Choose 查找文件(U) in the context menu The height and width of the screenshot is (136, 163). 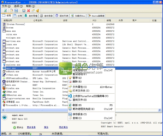tap(92, 100)
